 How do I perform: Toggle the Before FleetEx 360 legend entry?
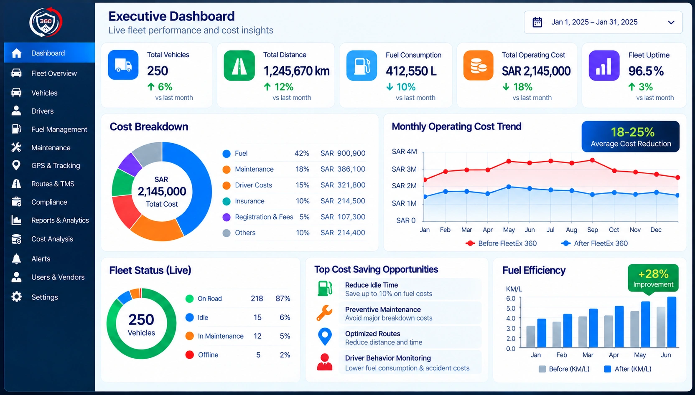501,243
